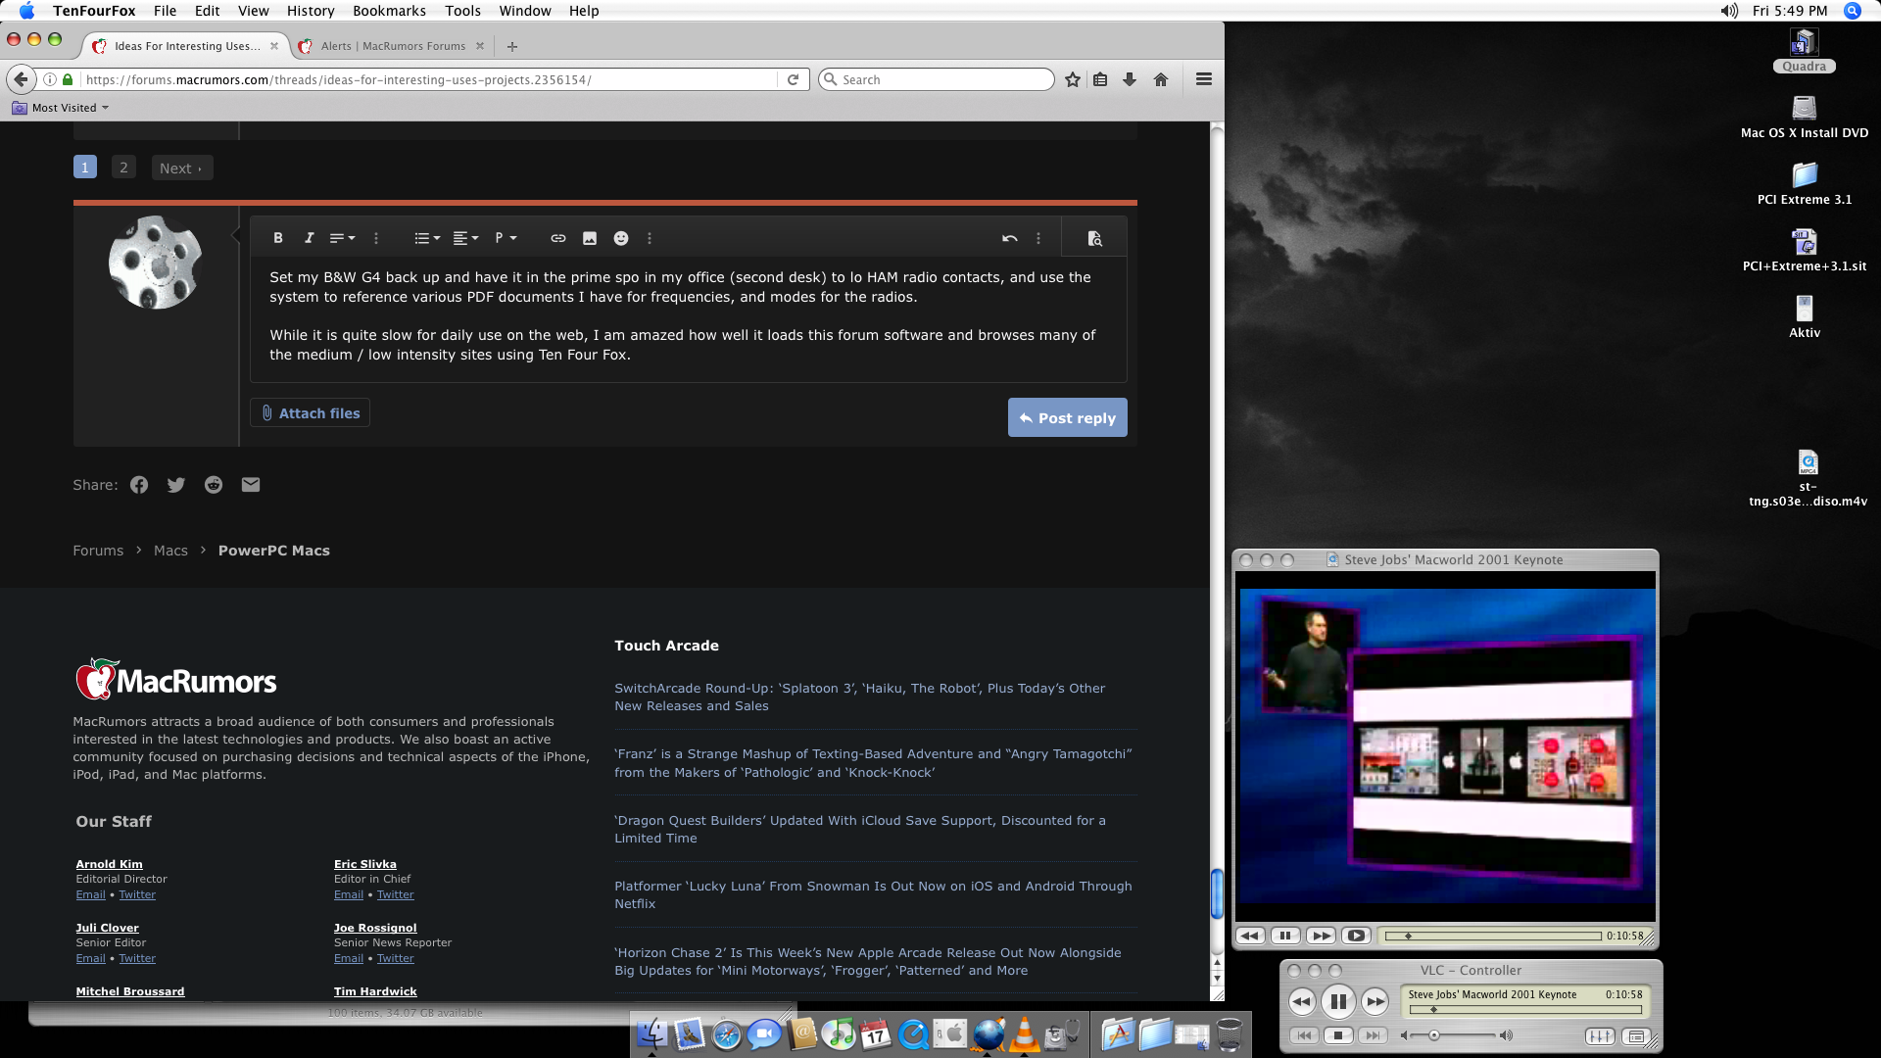Expand the list options dropdown
Viewport: 1881px width, 1058px height.
[x=427, y=238]
